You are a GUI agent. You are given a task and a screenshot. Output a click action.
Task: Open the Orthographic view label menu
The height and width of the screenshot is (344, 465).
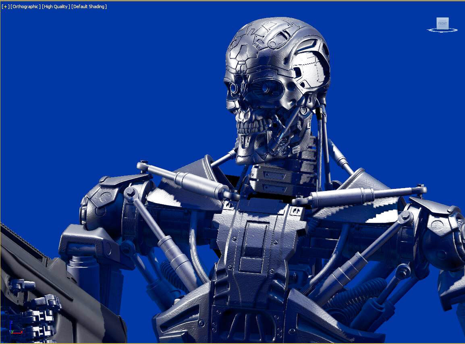[25, 6]
